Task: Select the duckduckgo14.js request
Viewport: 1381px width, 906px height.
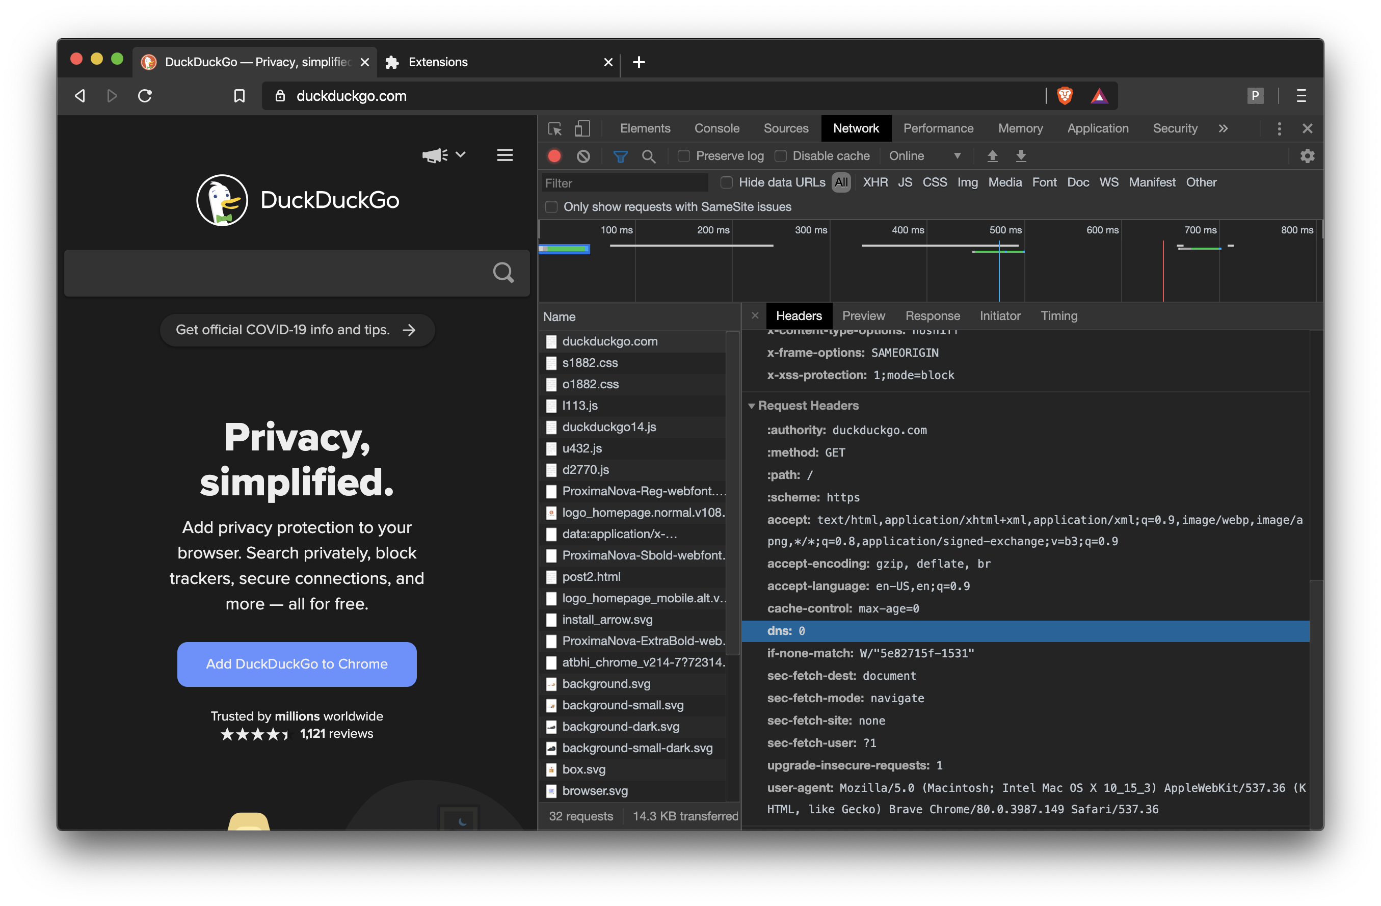Action: 609,427
